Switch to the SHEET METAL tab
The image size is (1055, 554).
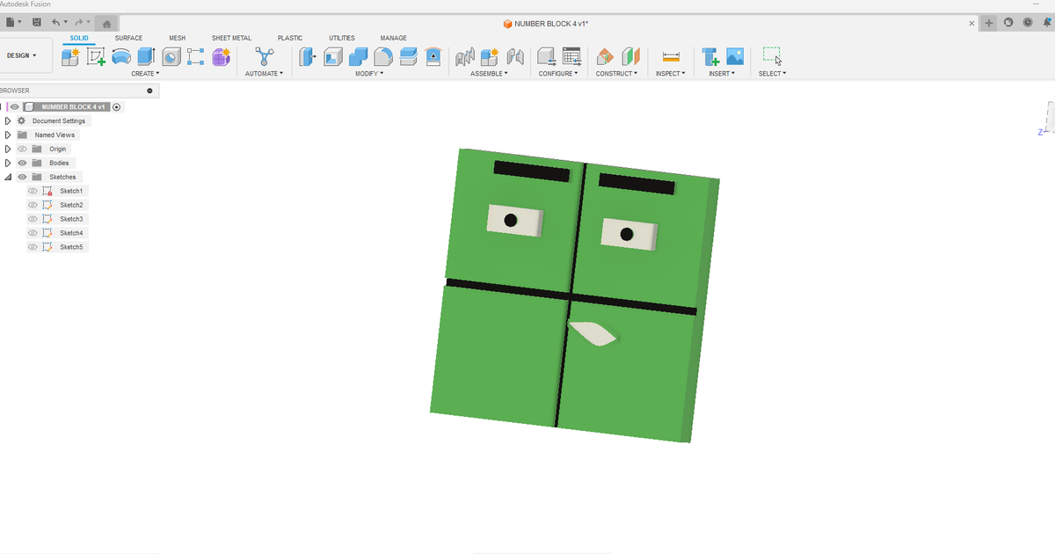tap(231, 38)
